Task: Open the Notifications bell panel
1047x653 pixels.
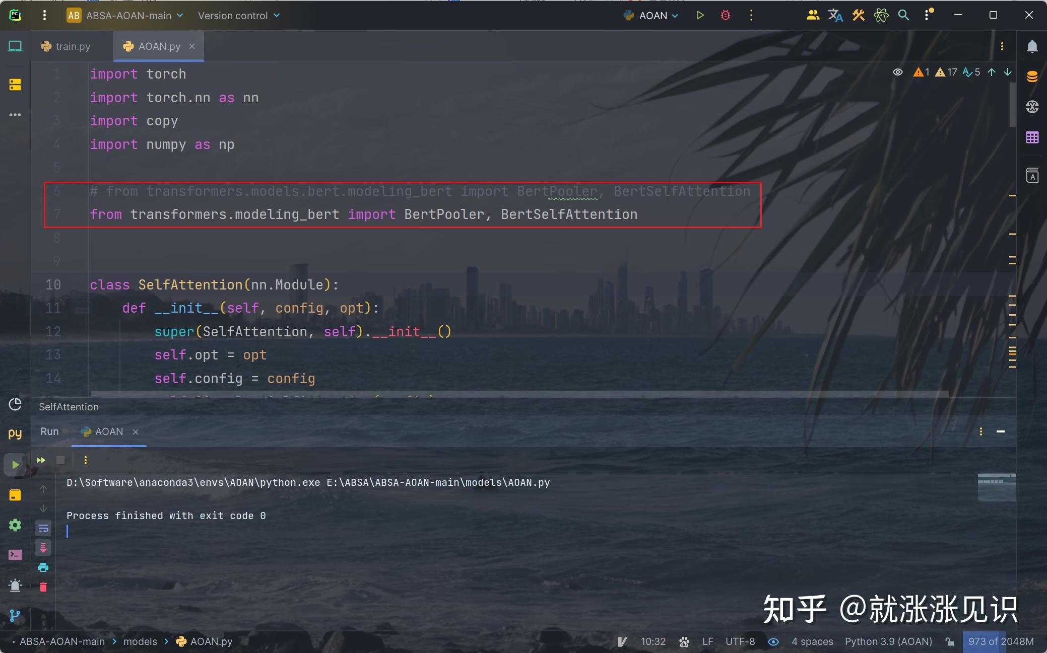Action: [1032, 47]
